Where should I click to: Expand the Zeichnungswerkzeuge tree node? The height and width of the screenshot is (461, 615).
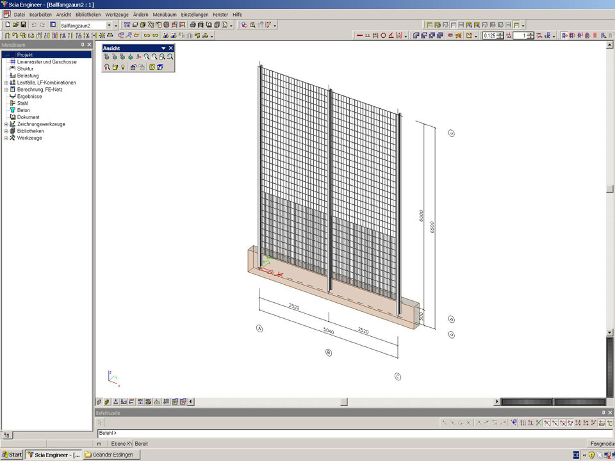[x=6, y=124]
